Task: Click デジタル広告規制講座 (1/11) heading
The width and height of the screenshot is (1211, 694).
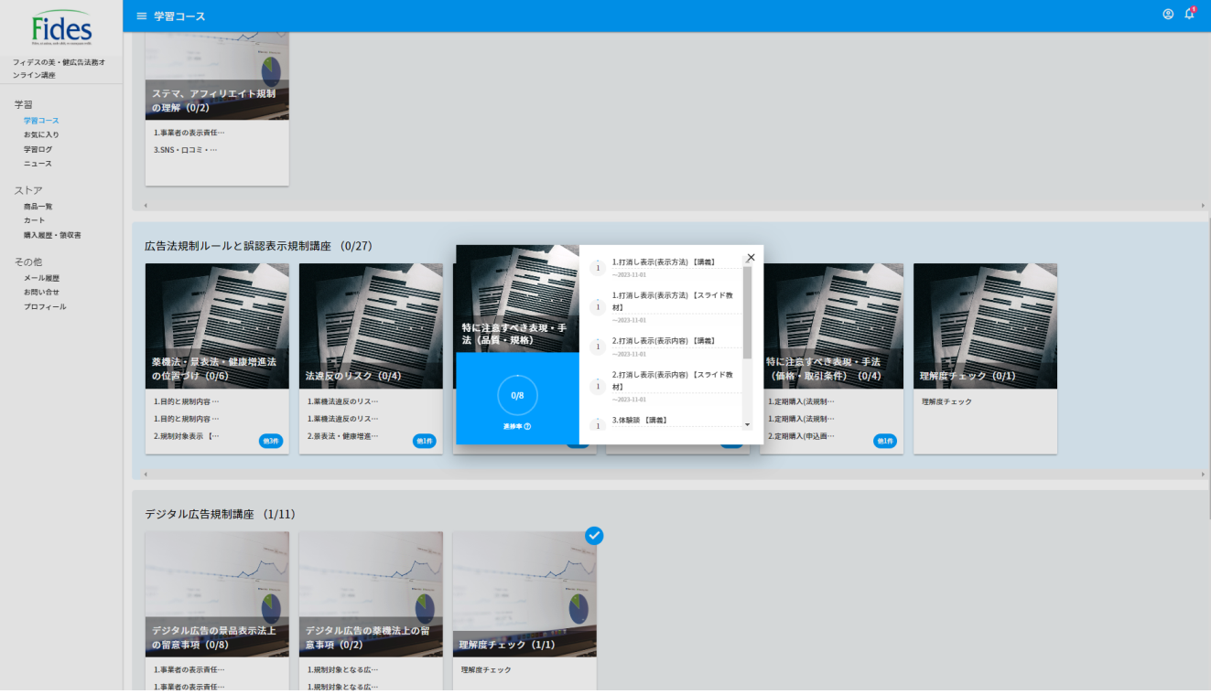Action: [x=220, y=514]
